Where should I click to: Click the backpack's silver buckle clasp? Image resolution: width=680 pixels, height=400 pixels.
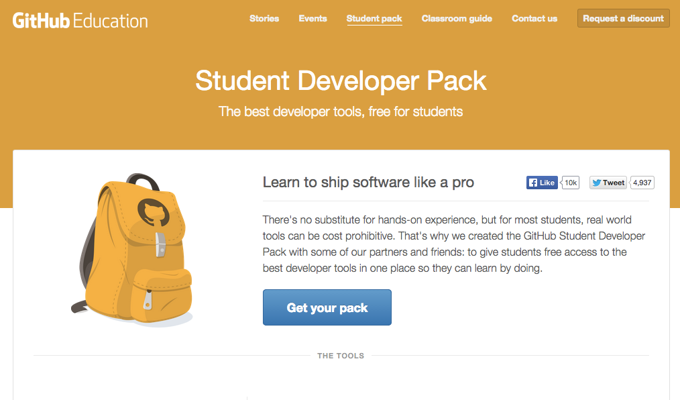click(160, 244)
